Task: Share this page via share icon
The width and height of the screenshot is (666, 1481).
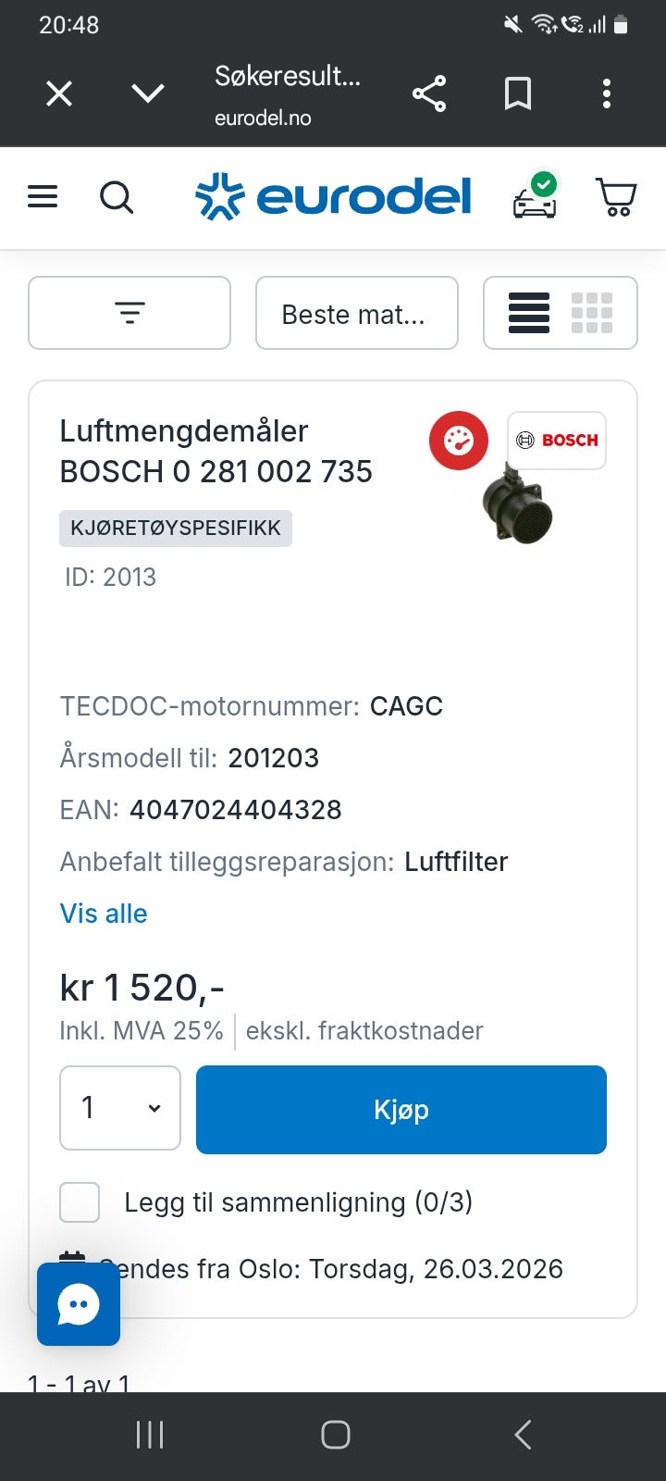Action: point(429,93)
